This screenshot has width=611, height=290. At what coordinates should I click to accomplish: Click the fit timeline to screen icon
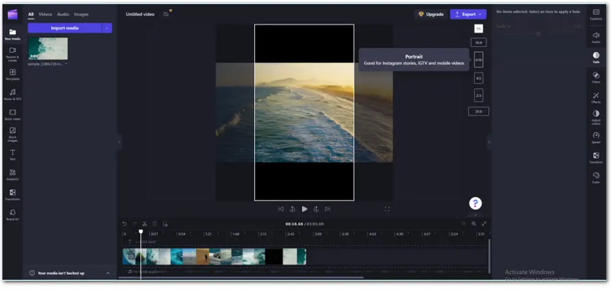click(484, 224)
